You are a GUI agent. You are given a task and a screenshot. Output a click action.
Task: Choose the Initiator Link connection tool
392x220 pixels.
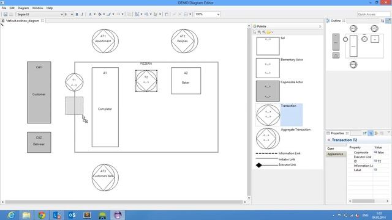(x=275, y=159)
